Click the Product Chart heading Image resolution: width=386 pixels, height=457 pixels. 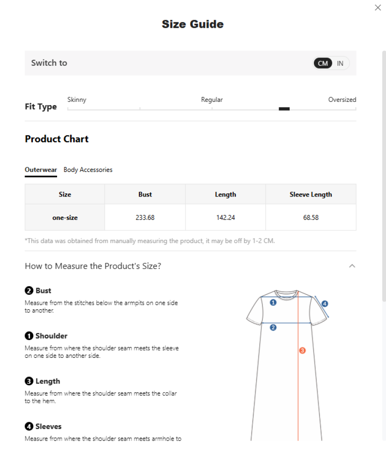coord(57,139)
